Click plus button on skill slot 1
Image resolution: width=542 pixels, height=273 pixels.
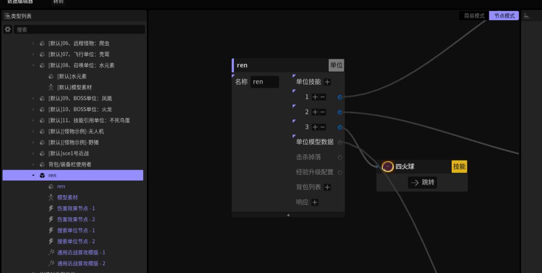pyautogui.click(x=315, y=97)
